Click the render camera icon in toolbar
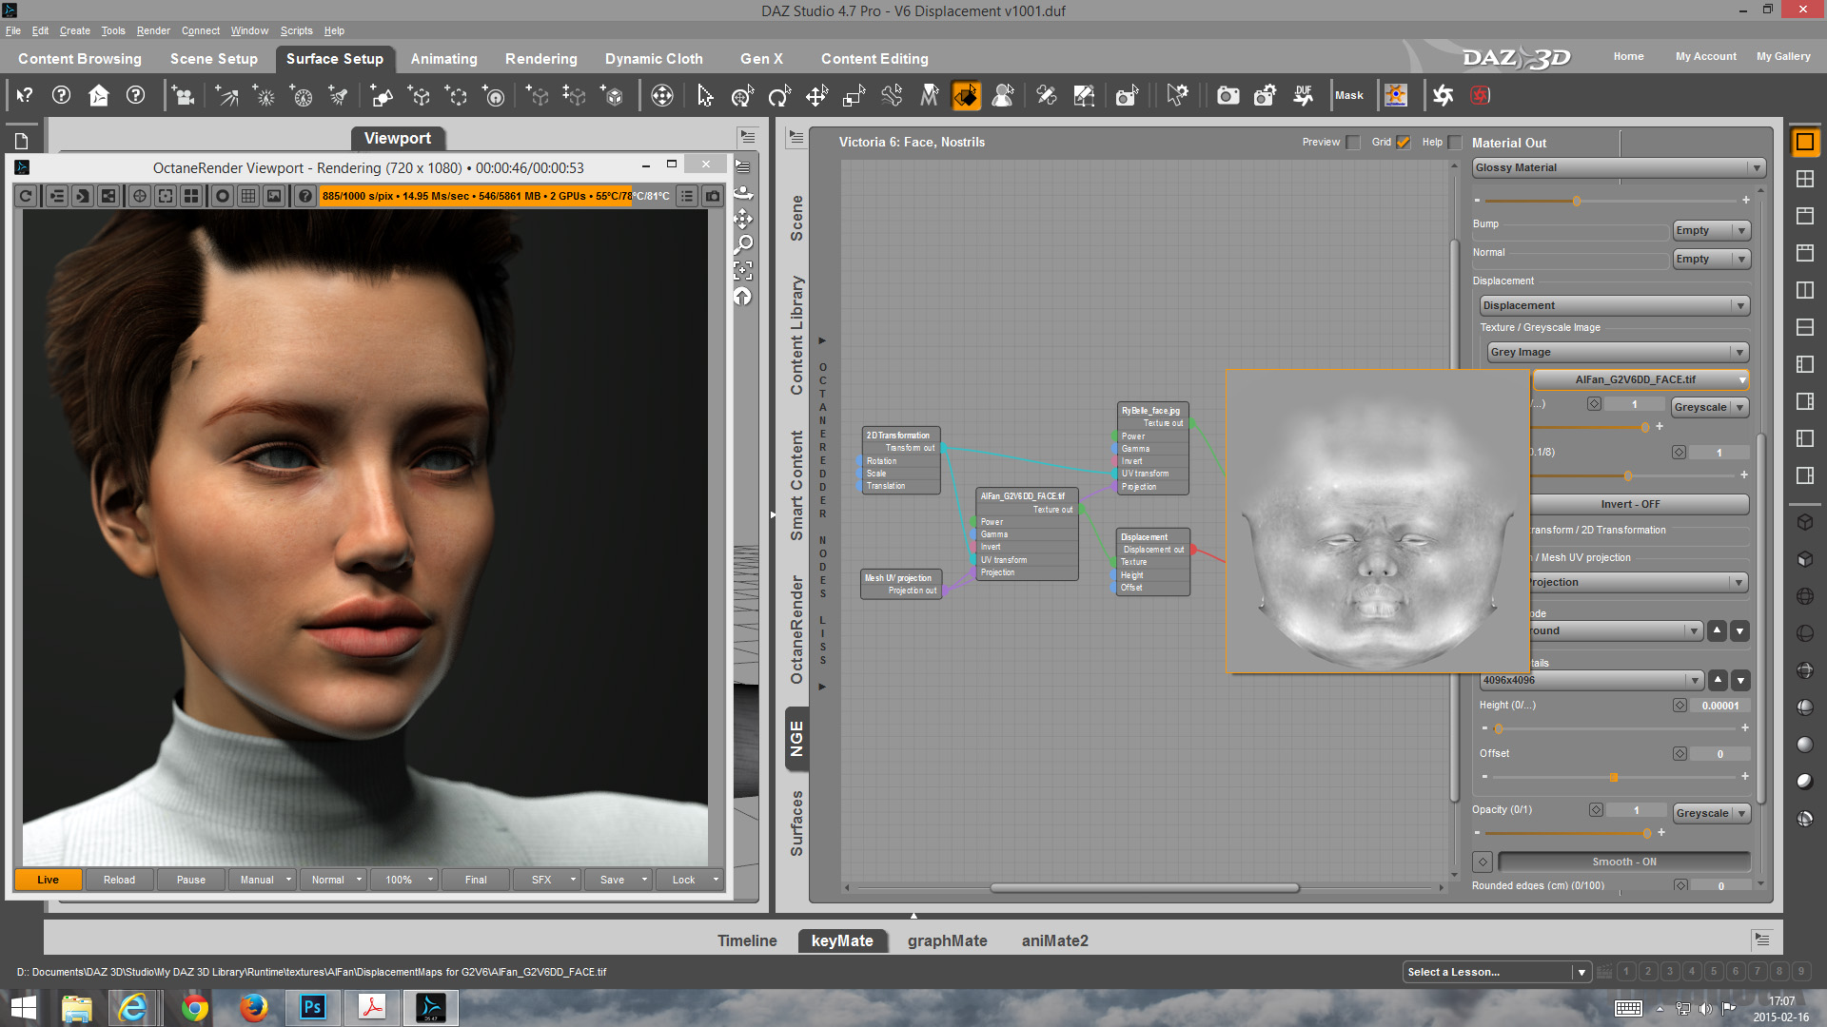 [1228, 95]
